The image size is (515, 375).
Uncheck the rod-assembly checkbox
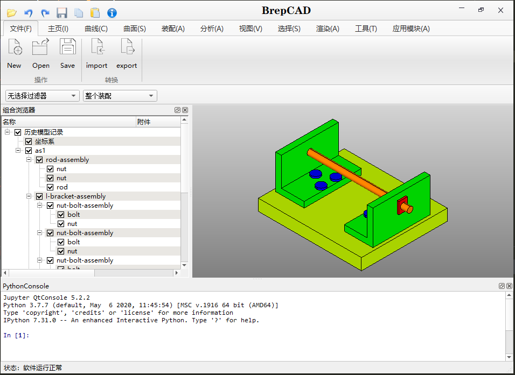(39, 160)
